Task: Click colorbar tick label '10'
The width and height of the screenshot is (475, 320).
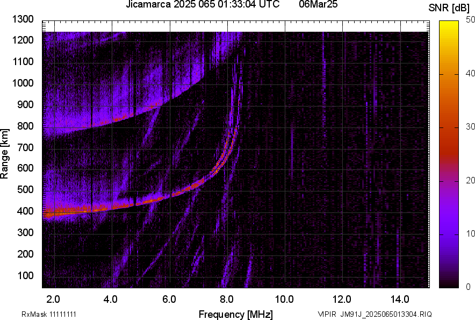Action: tap(471, 233)
